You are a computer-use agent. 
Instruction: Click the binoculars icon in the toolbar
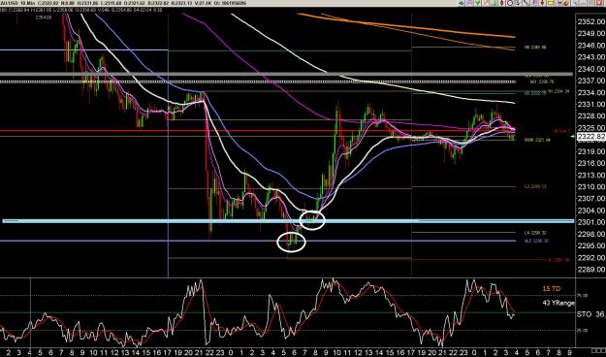click(558, 3)
